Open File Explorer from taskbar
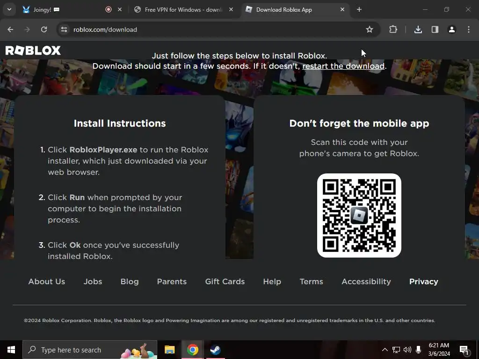 (169, 350)
